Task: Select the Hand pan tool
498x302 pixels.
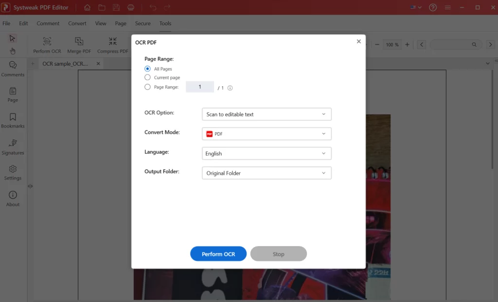Action: coord(12,51)
